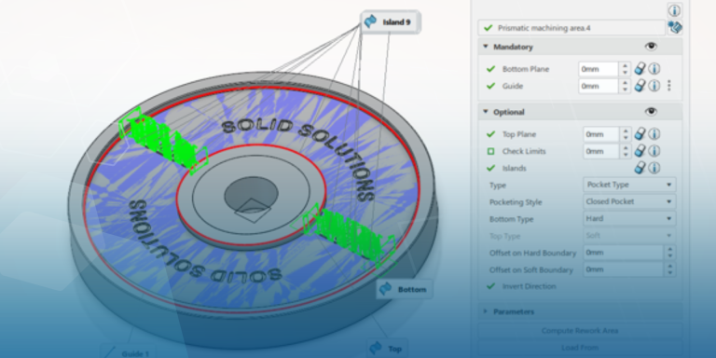Click the Offset on Soft Boundary field
Viewport: 716px width, 358px height.
pos(624,269)
